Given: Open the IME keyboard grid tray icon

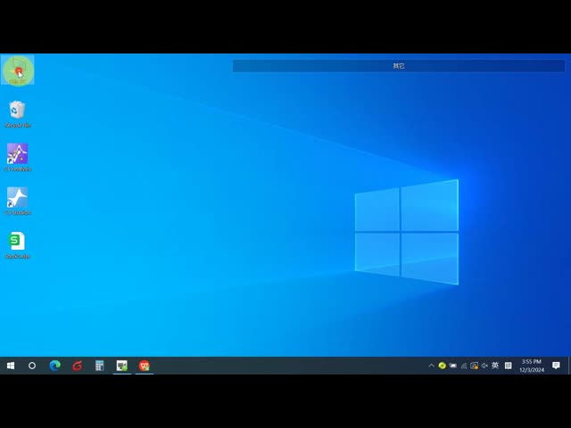Looking at the screenshot, I should 508,366.
